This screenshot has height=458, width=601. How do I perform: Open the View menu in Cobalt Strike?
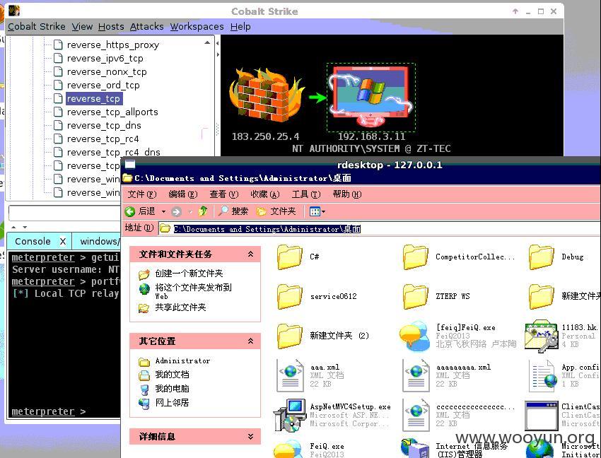coord(82,26)
